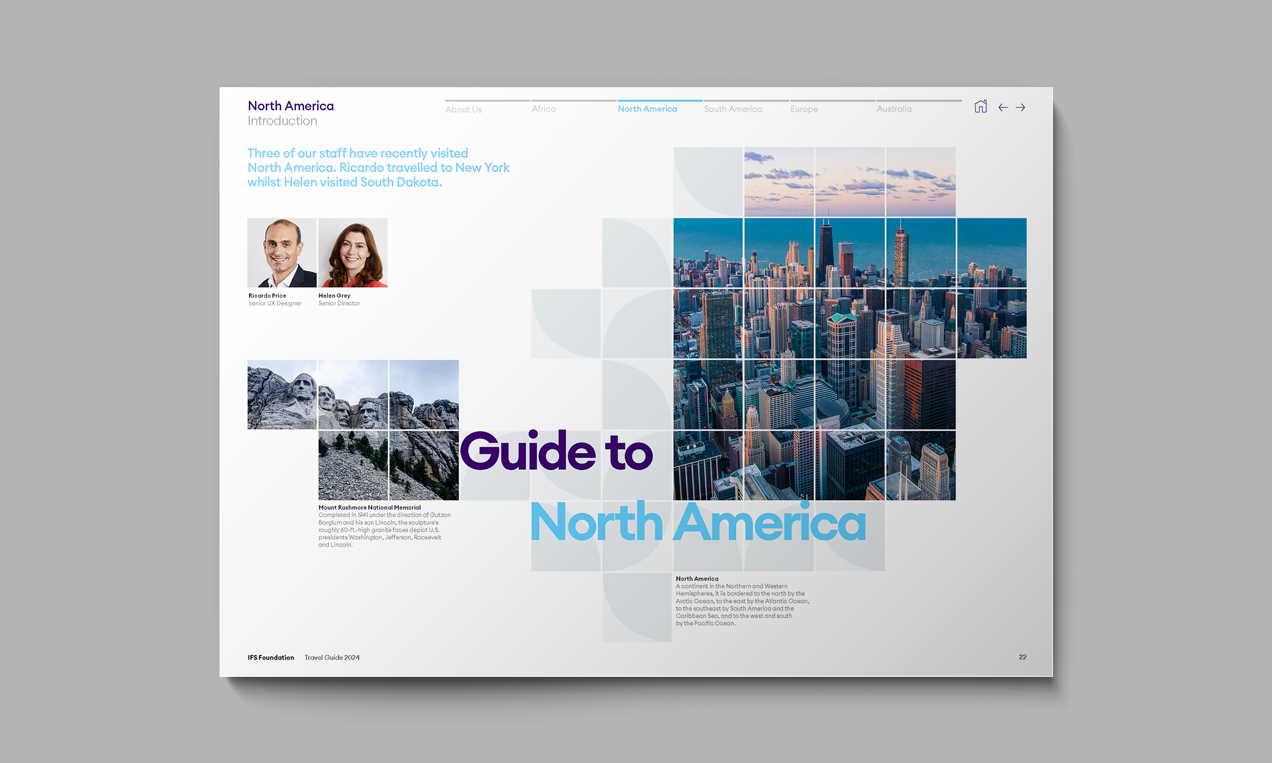Click the Travel Guide 2024 footer text
1272x763 pixels.
332,657
